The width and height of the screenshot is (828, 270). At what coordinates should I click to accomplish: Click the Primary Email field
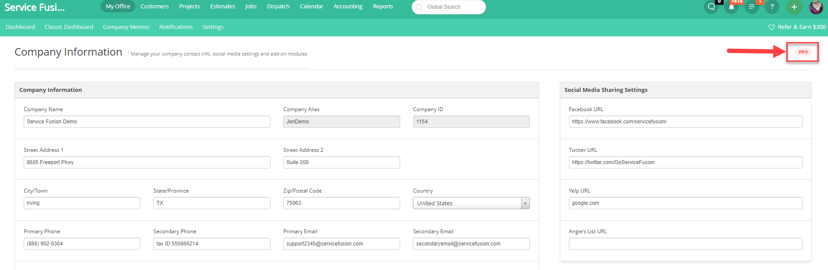[341, 244]
